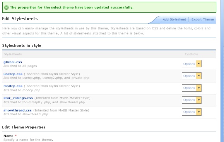
Task: Open showthread.css Options dropdown arrow
Action: click(199, 112)
